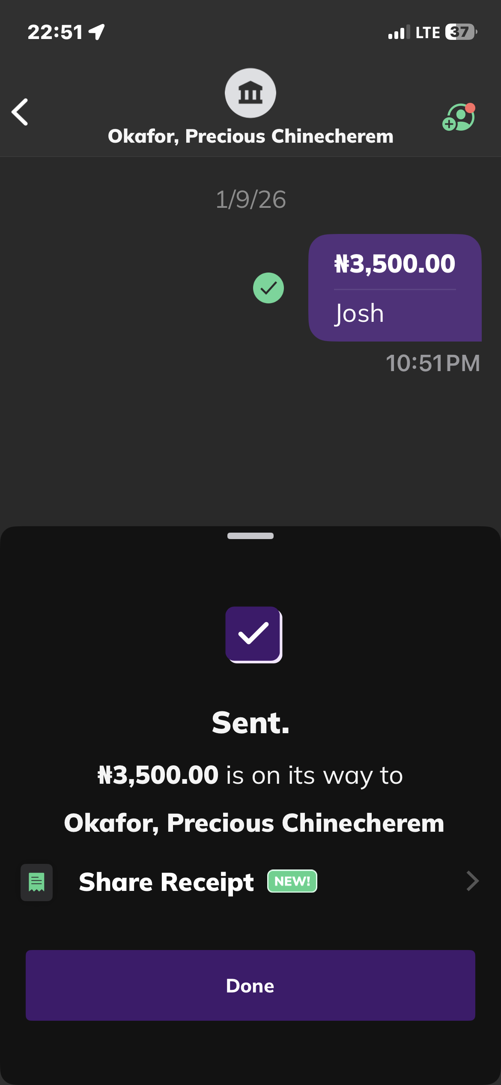Tap the cellular signal bars icon
This screenshot has width=501, height=1085.
click(398, 33)
